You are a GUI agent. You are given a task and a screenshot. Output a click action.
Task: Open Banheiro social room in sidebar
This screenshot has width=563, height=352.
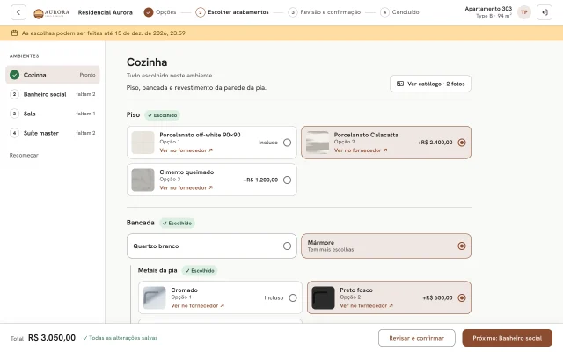click(x=53, y=94)
